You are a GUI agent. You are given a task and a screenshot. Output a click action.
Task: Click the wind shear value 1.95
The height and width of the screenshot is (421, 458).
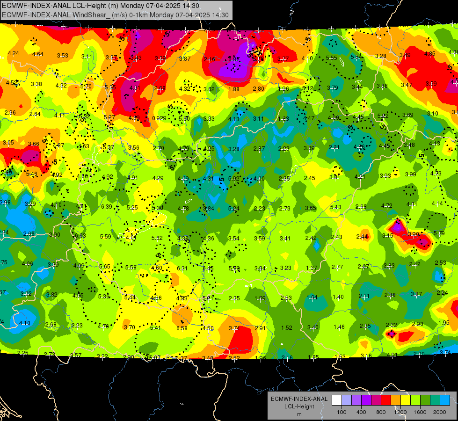coord(443,323)
